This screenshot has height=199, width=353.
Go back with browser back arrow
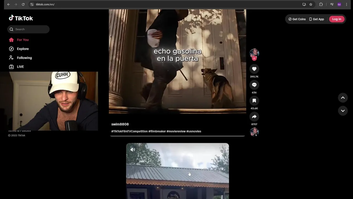coord(9,4)
